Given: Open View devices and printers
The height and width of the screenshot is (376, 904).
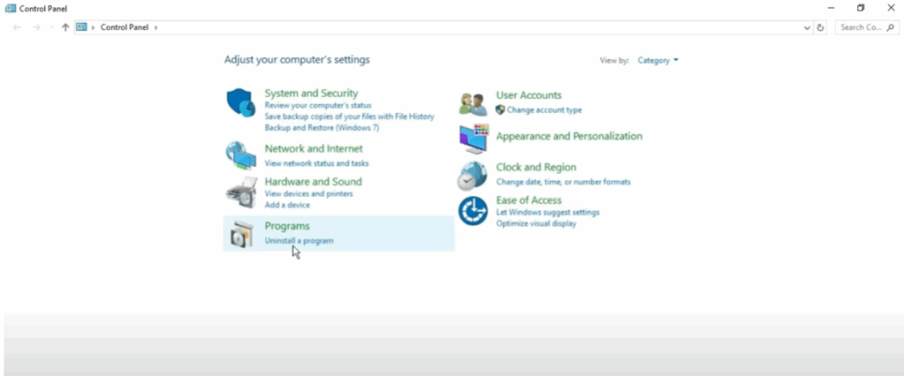Looking at the screenshot, I should 308,194.
